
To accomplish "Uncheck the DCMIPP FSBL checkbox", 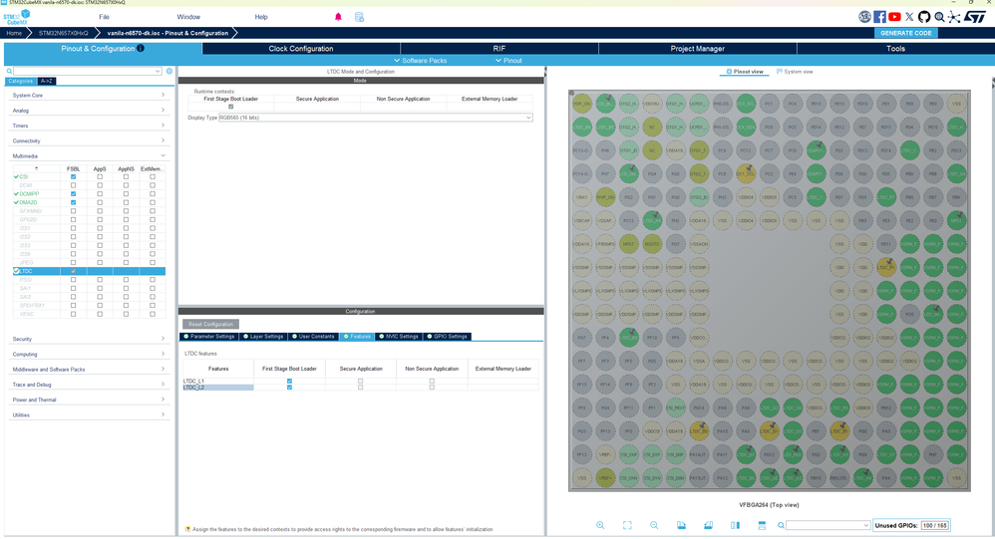I will click(x=73, y=194).
